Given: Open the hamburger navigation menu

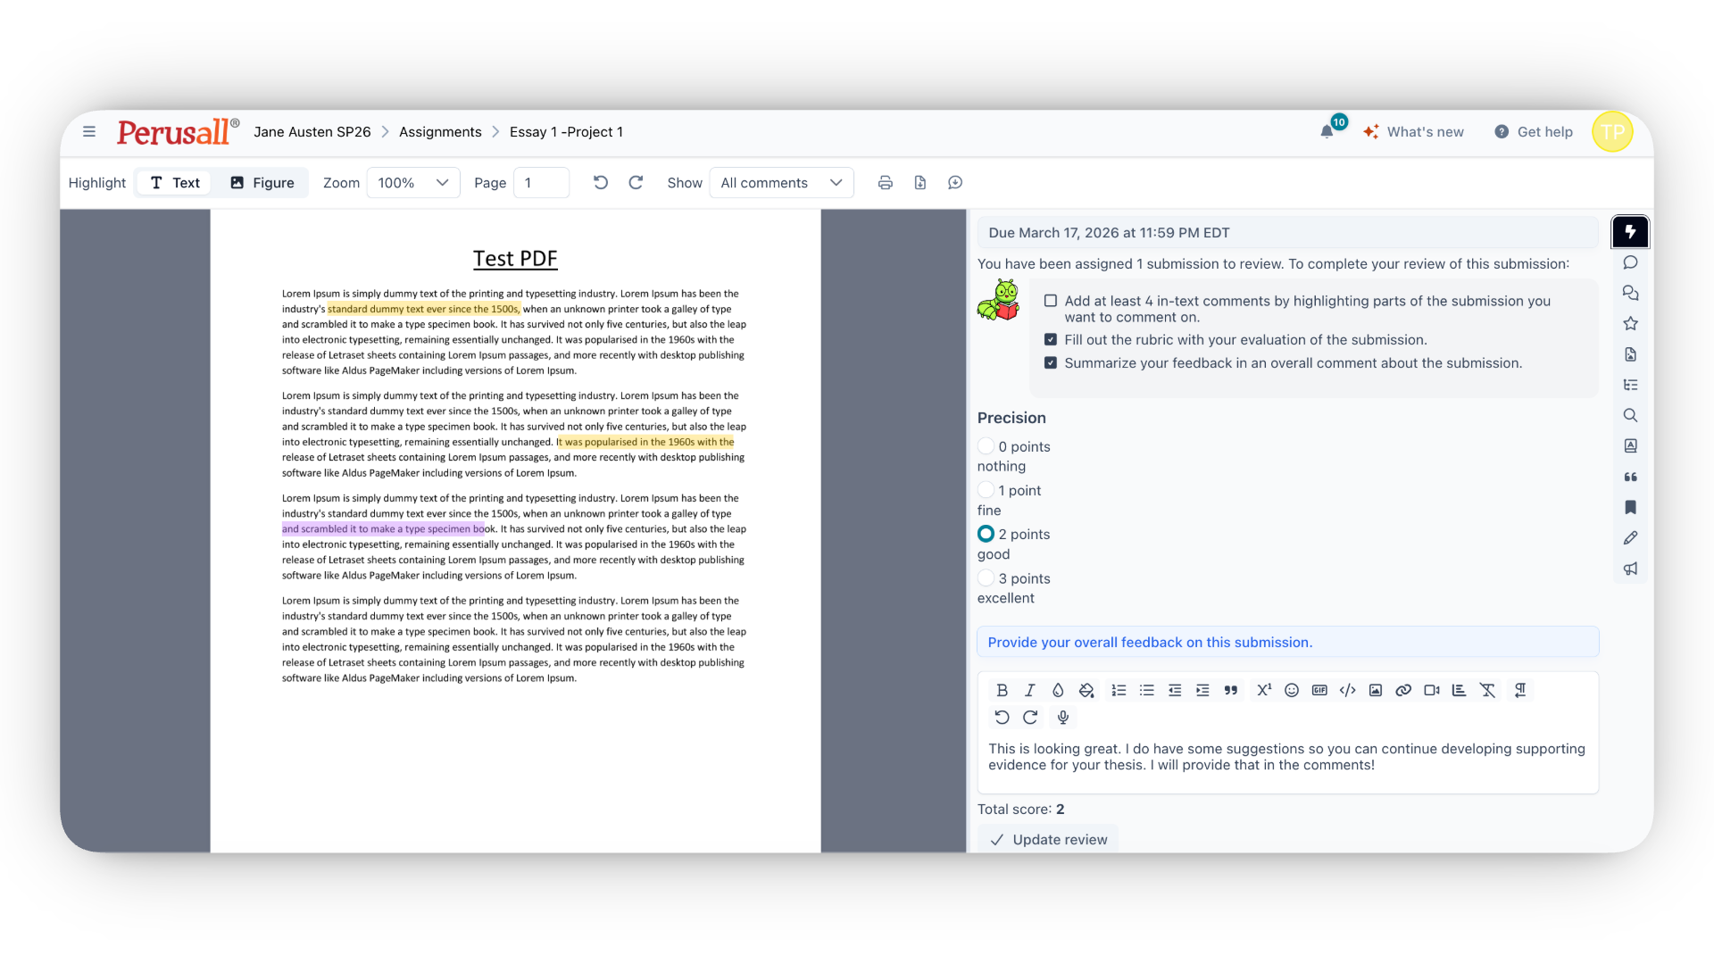Looking at the screenshot, I should pyautogui.click(x=89, y=131).
